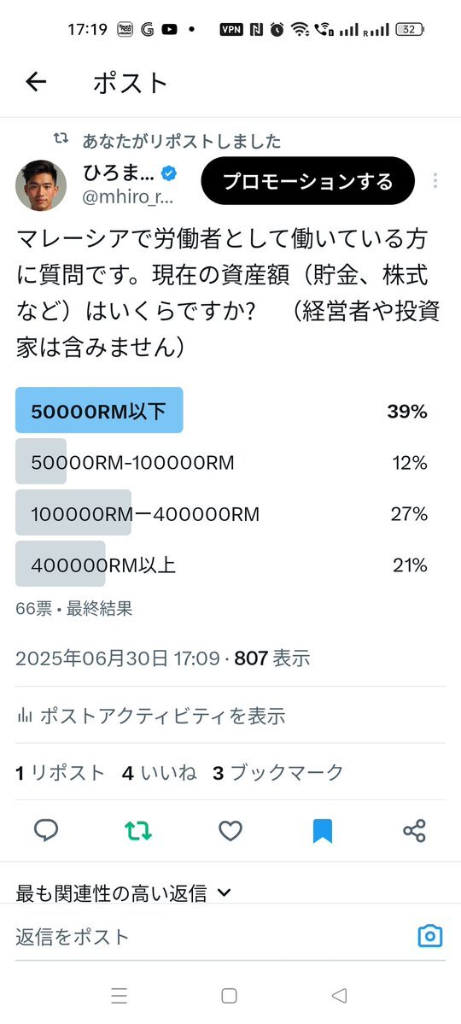Tap the back arrow icon

36,82
